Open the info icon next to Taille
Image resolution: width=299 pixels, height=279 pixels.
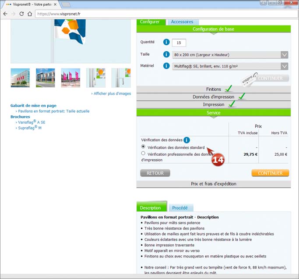[x=166, y=54]
